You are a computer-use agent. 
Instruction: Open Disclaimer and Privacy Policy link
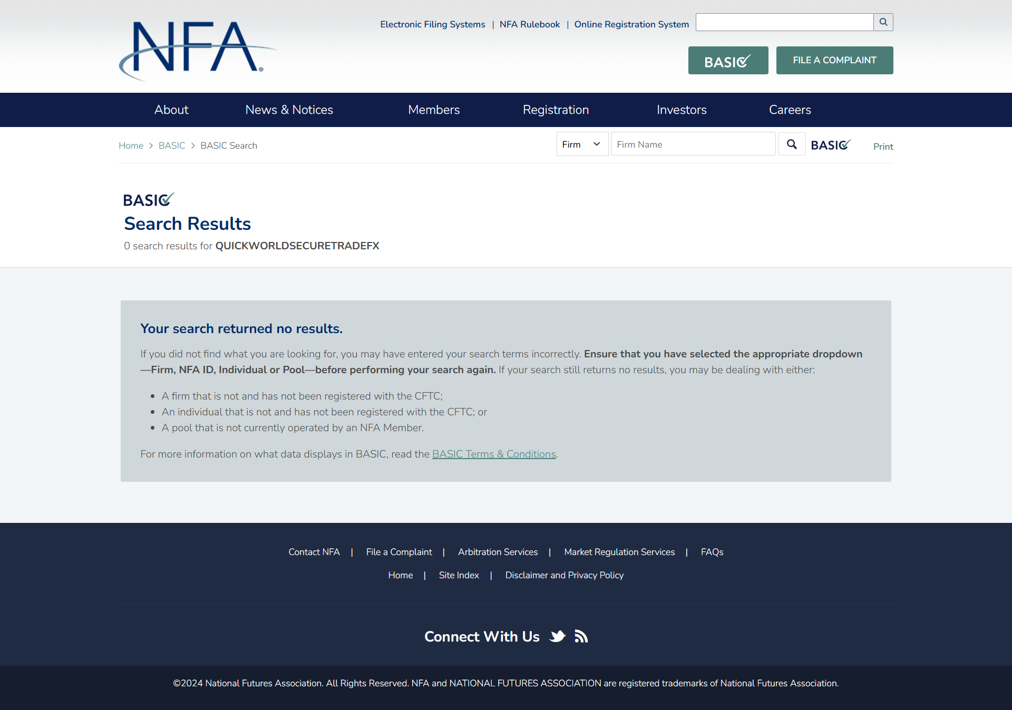(564, 575)
